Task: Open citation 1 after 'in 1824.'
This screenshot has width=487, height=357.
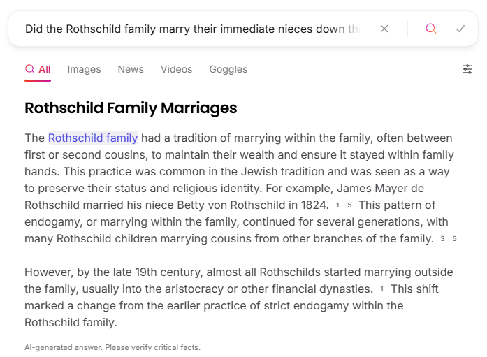Action: tap(337, 205)
